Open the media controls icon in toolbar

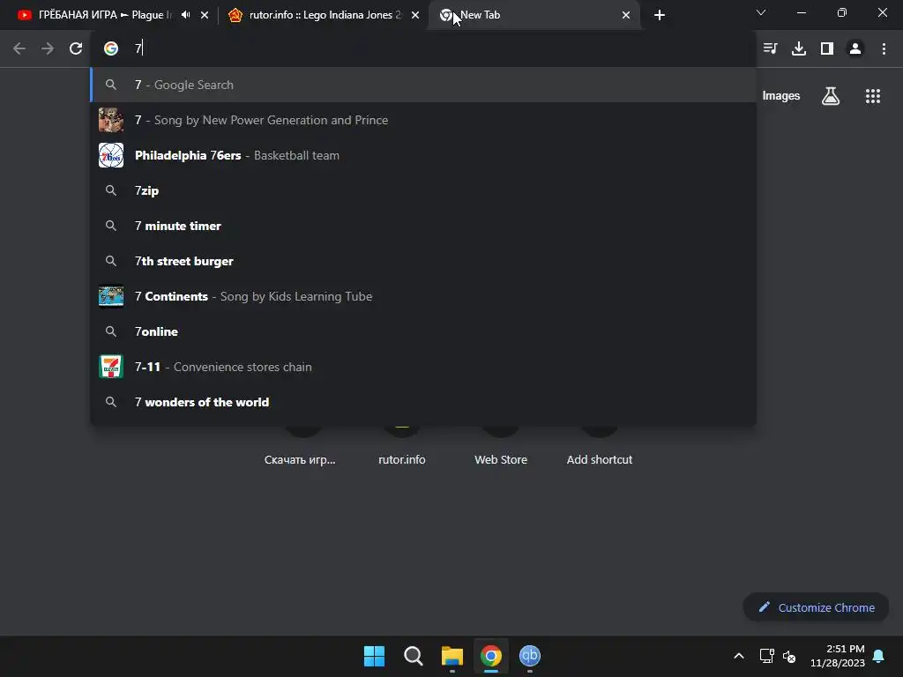pyautogui.click(x=770, y=49)
